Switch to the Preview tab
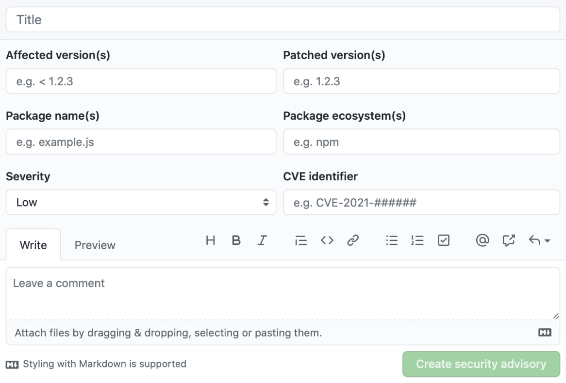The width and height of the screenshot is (566, 383). point(95,245)
